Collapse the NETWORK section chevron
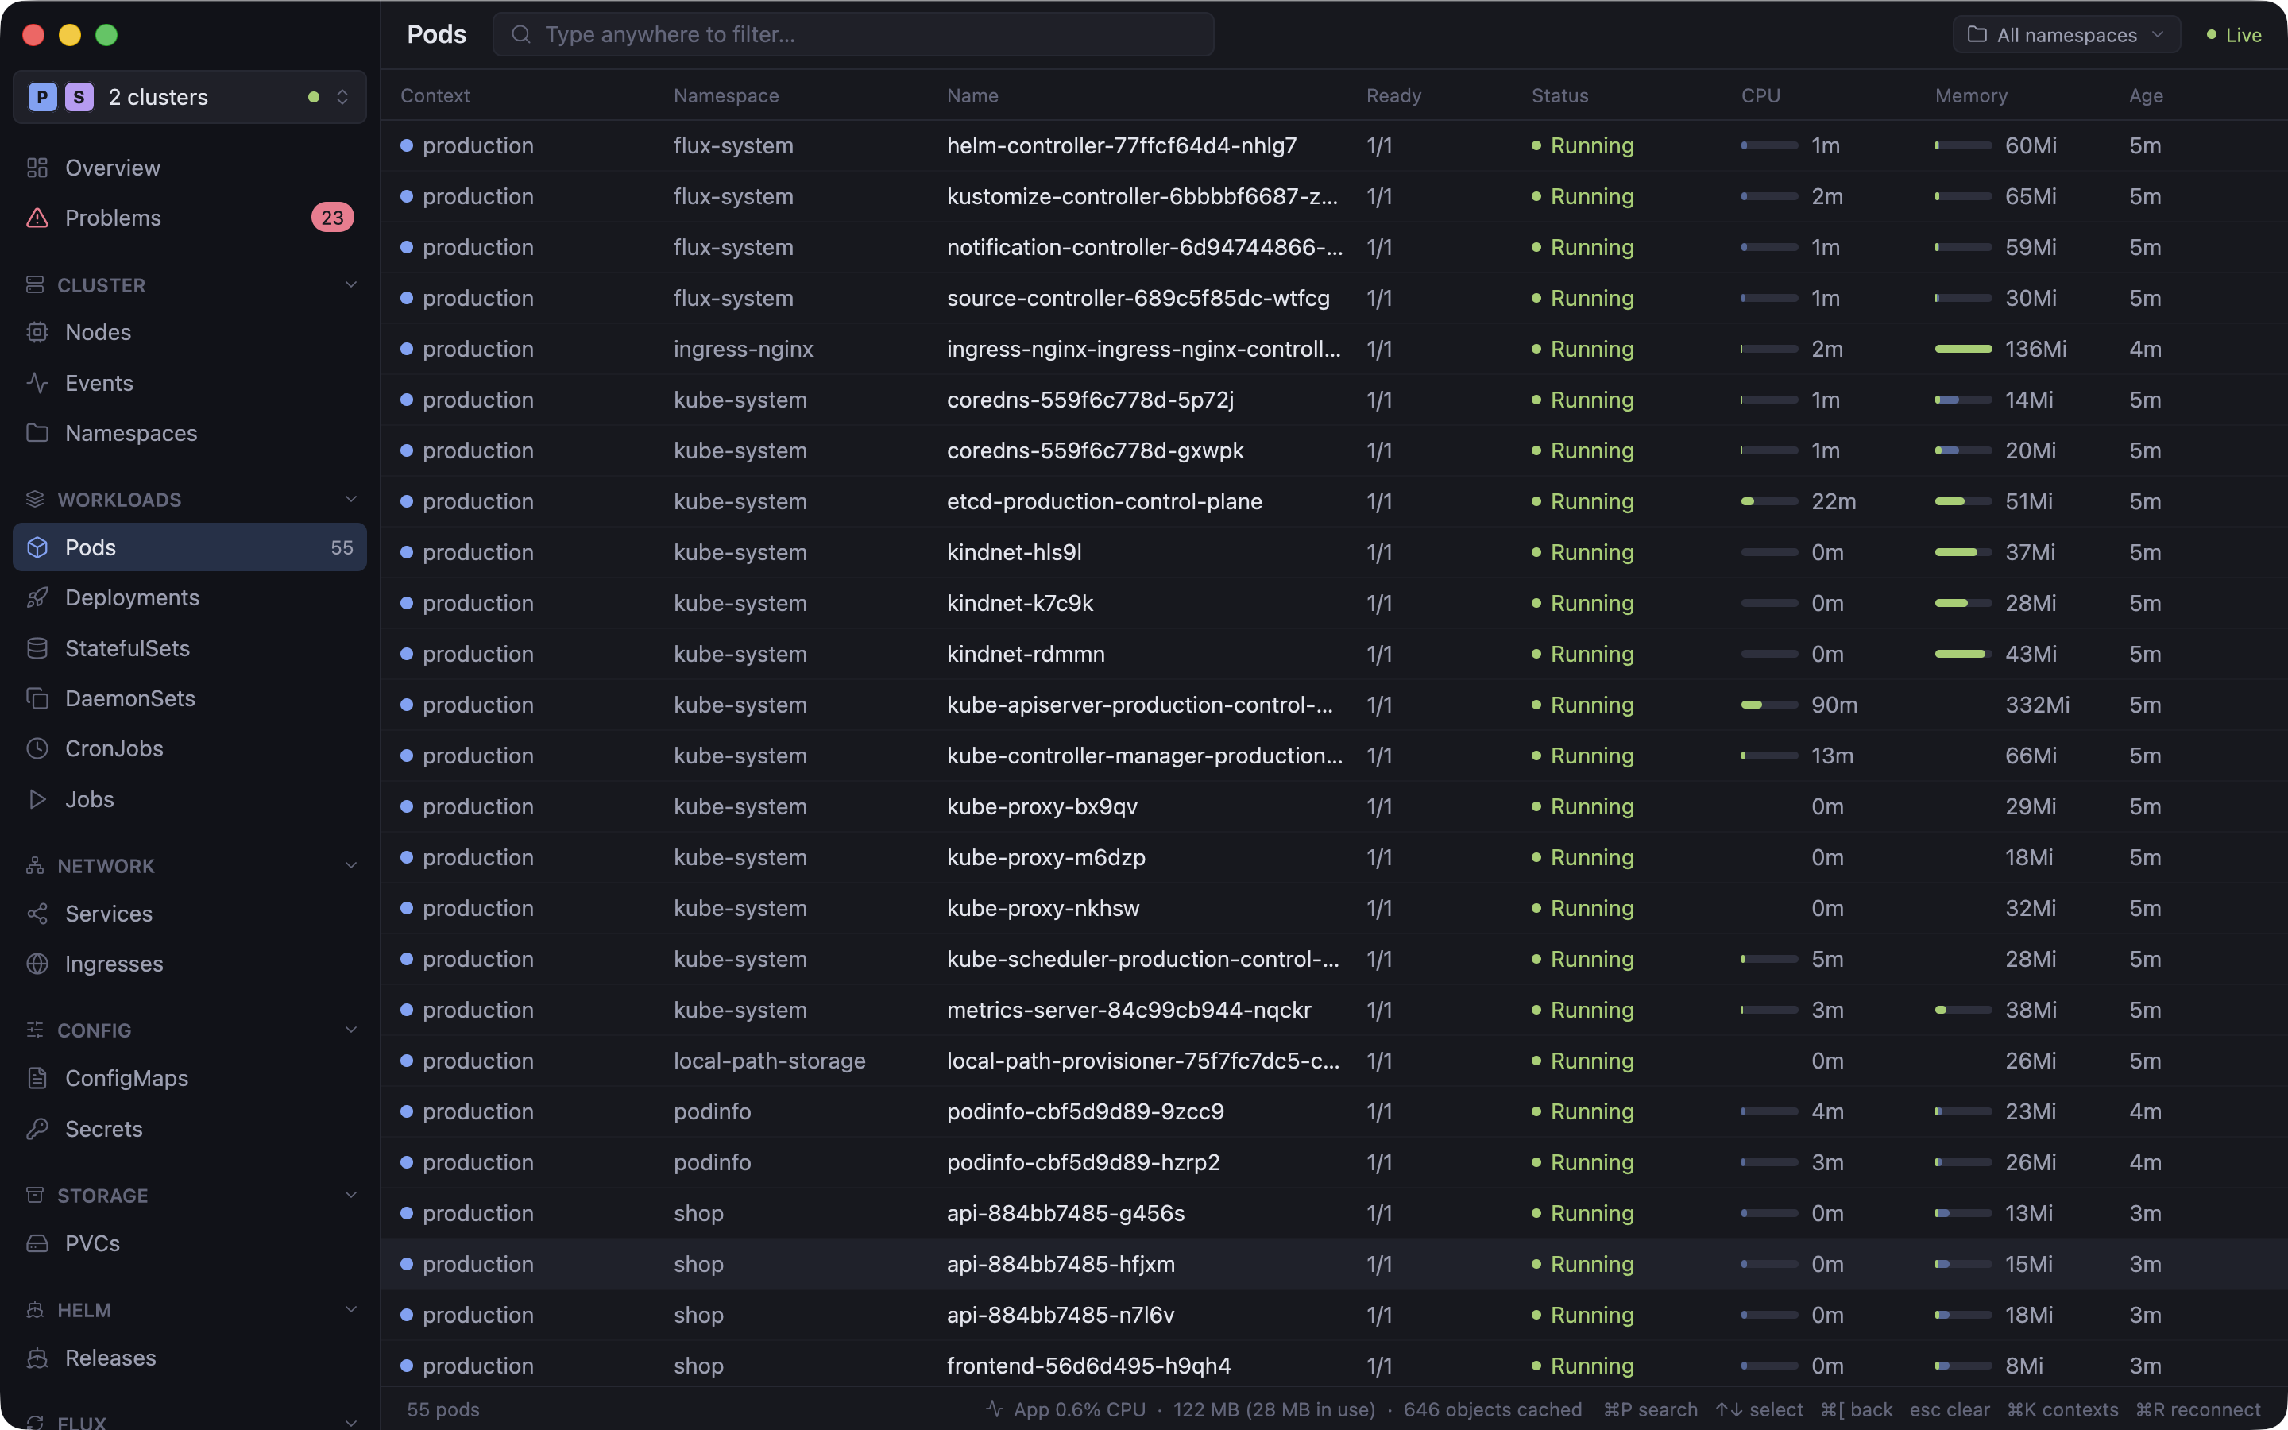 (x=351, y=865)
